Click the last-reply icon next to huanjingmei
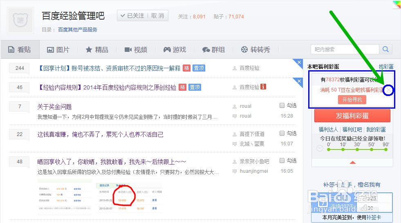 click(x=235, y=172)
